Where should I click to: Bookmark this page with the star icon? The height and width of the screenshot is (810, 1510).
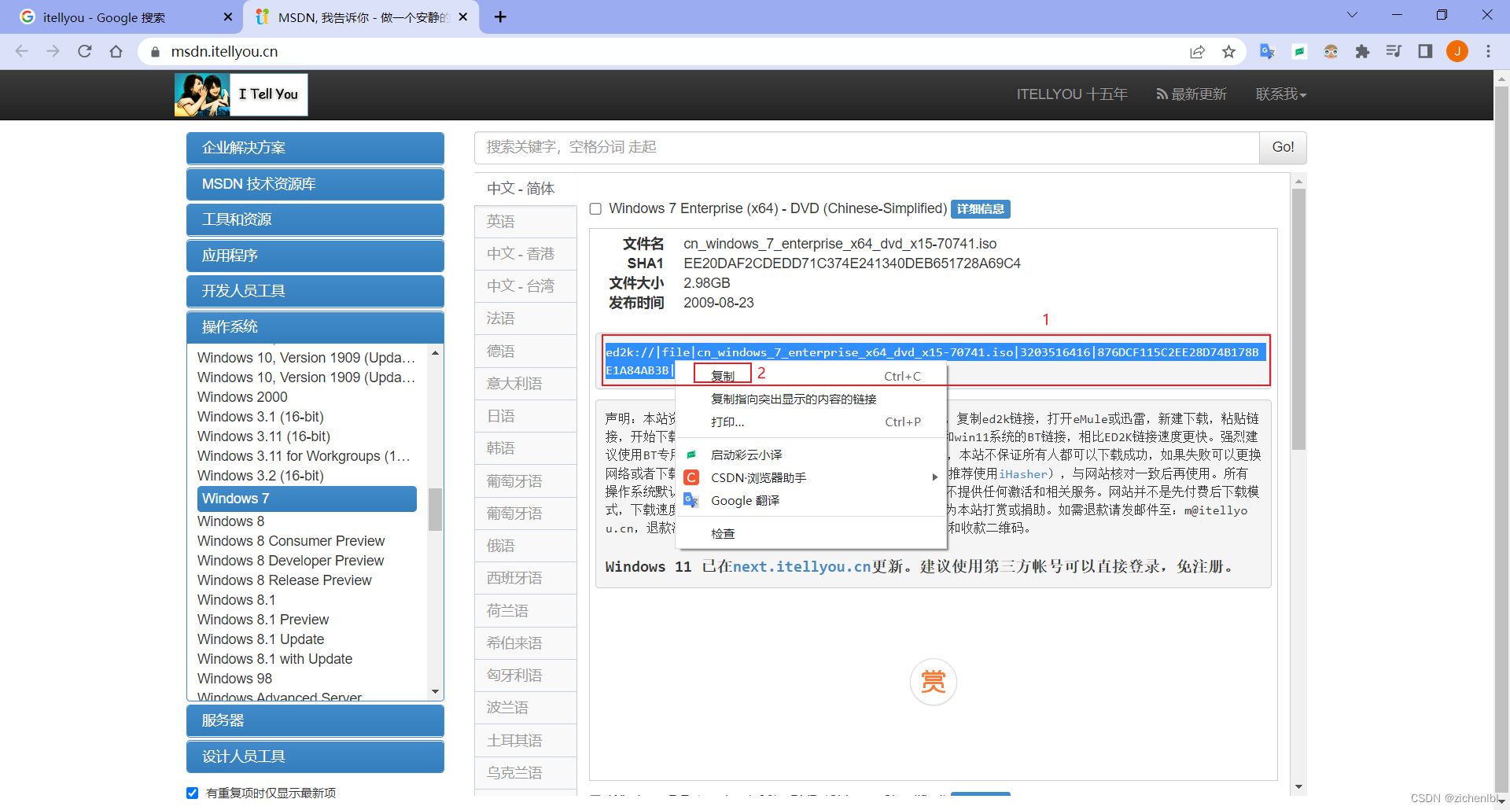(1228, 51)
